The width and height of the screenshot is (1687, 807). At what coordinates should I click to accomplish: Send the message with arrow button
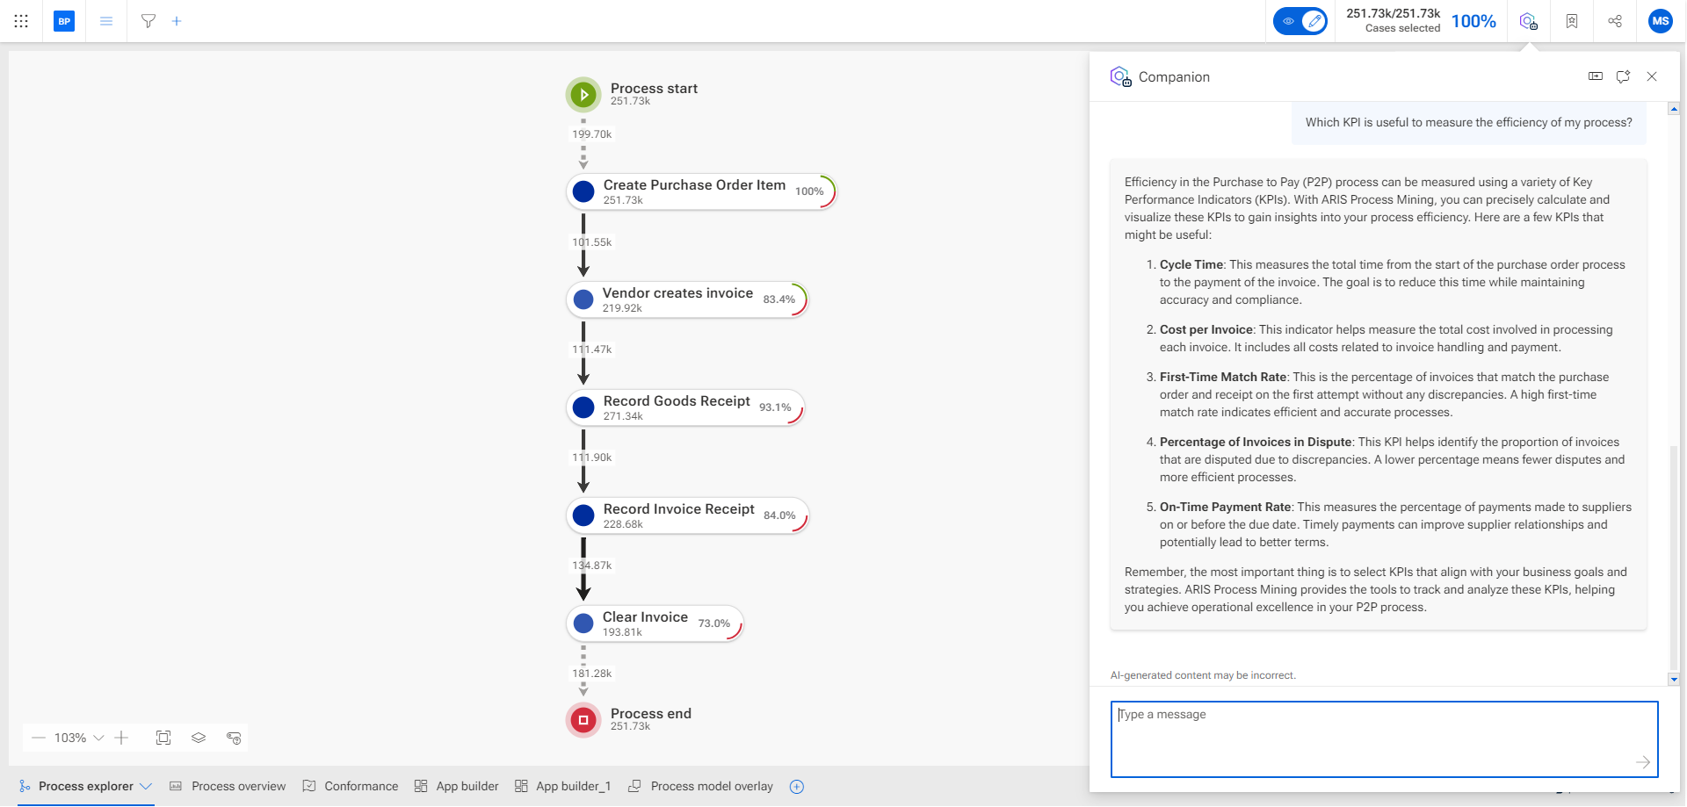pyautogui.click(x=1643, y=762)
